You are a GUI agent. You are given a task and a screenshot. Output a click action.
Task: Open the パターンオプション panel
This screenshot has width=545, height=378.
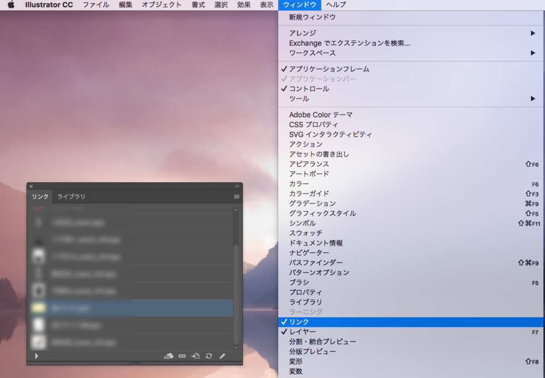411,273
